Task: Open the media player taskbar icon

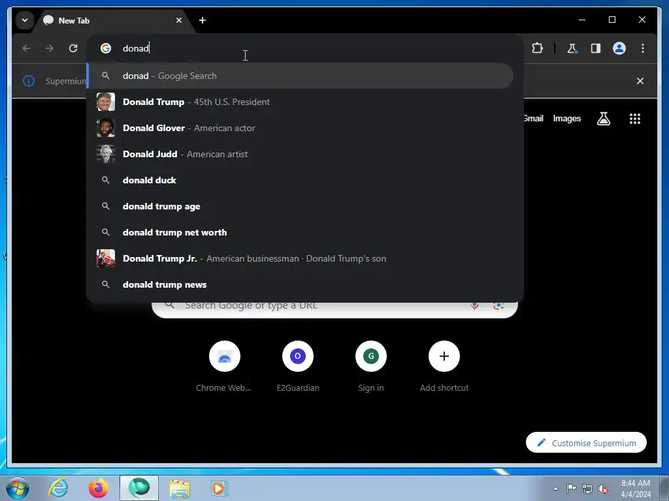Action: pos(220,488)
